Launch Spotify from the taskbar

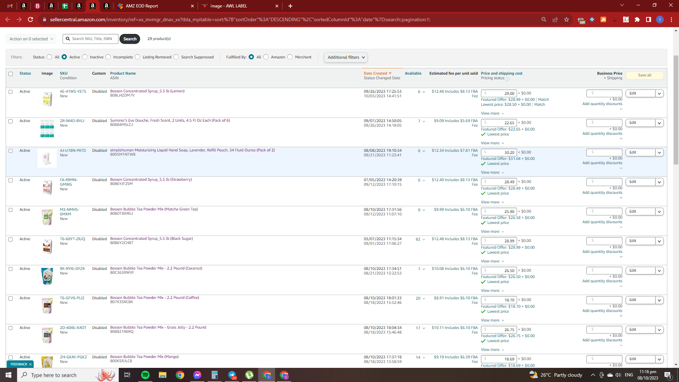click(x=145, y=375)
